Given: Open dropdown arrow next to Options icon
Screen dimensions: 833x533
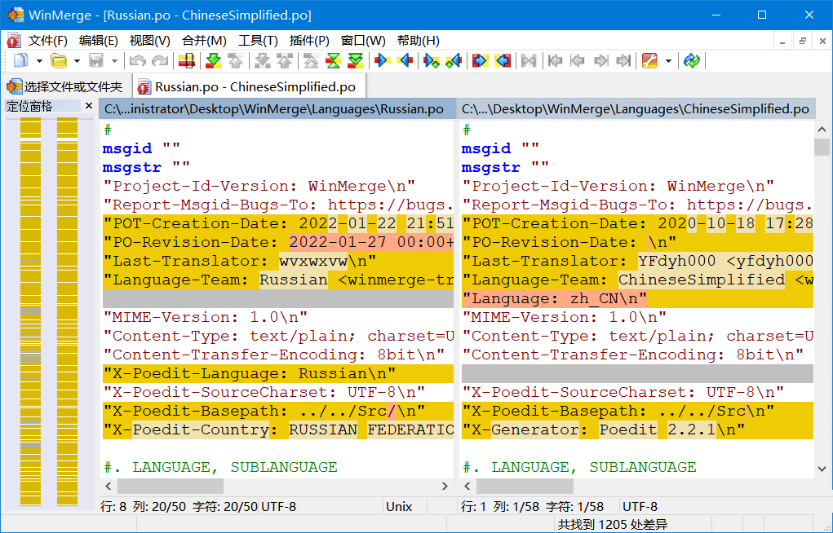Looking at the screenshot, I should click(x=668, y=61).
